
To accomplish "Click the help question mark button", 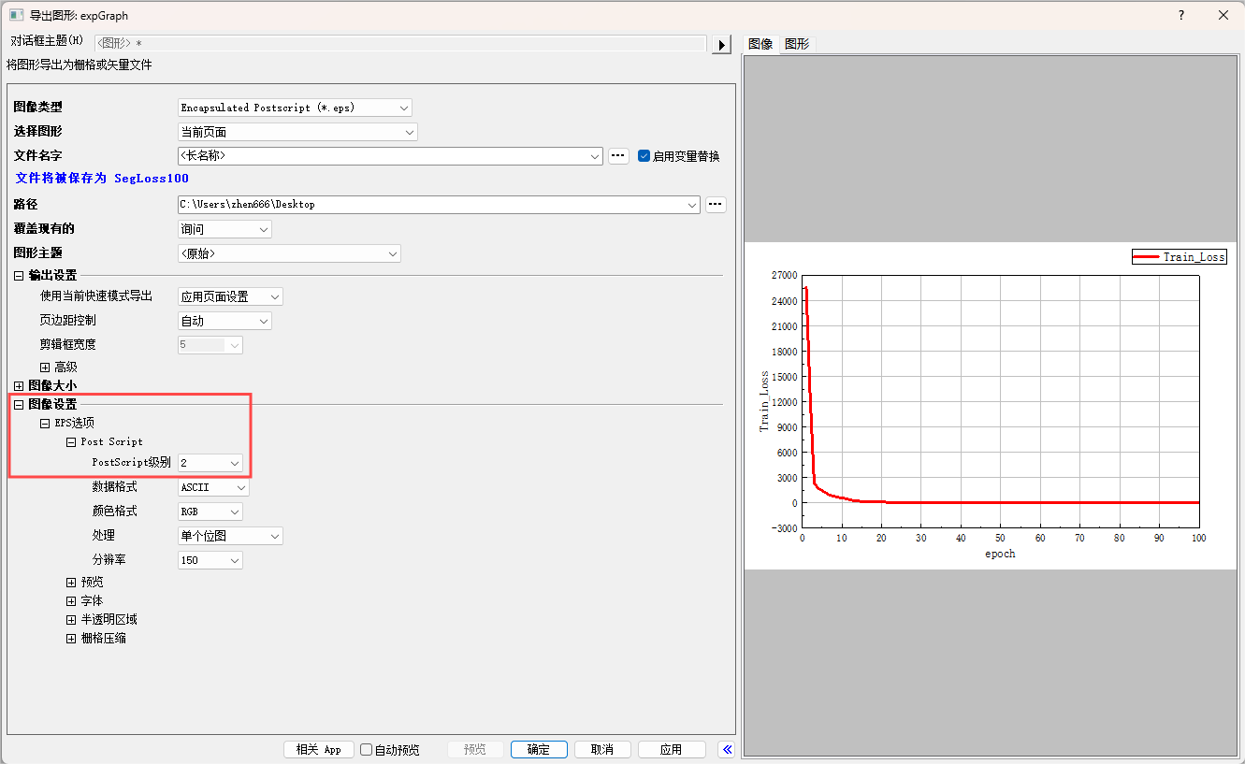I will coord(1181,15).
